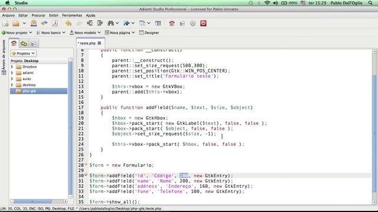This screenshot has height=212, width=378.
Task: Click the overlapping windows toolbar icon
Action: (x=142, y=24)
